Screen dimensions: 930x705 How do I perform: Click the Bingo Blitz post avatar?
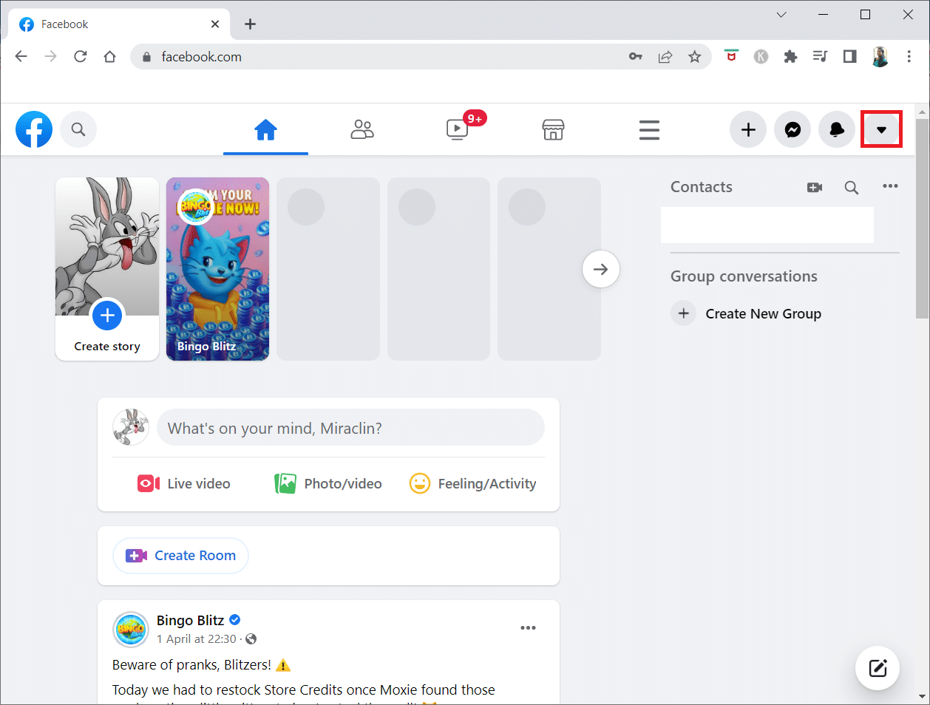(x=131, y=630)
